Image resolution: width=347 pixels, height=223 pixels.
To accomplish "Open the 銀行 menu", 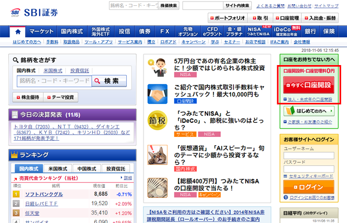I will [x=310, y=31].
